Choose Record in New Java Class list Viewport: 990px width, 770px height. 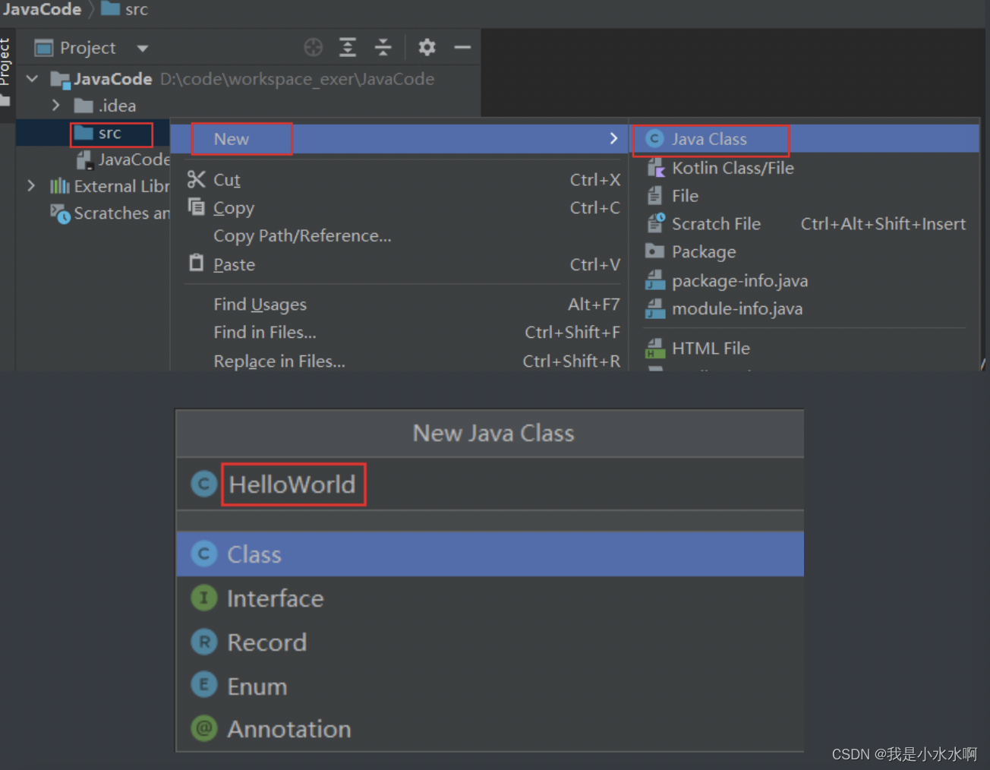(x=490, y=642)
